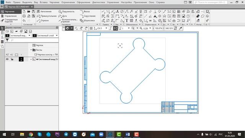Open a file with folder icon
The width and height of the screenshot is (245, 138).
(x=29, y=11)
